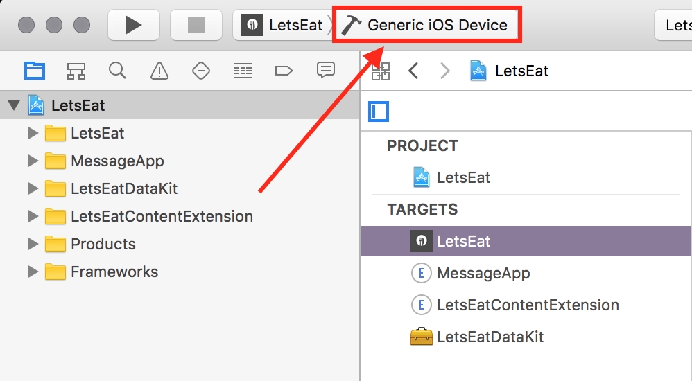
Task: Click the Run build button
Action: point(134,26)
